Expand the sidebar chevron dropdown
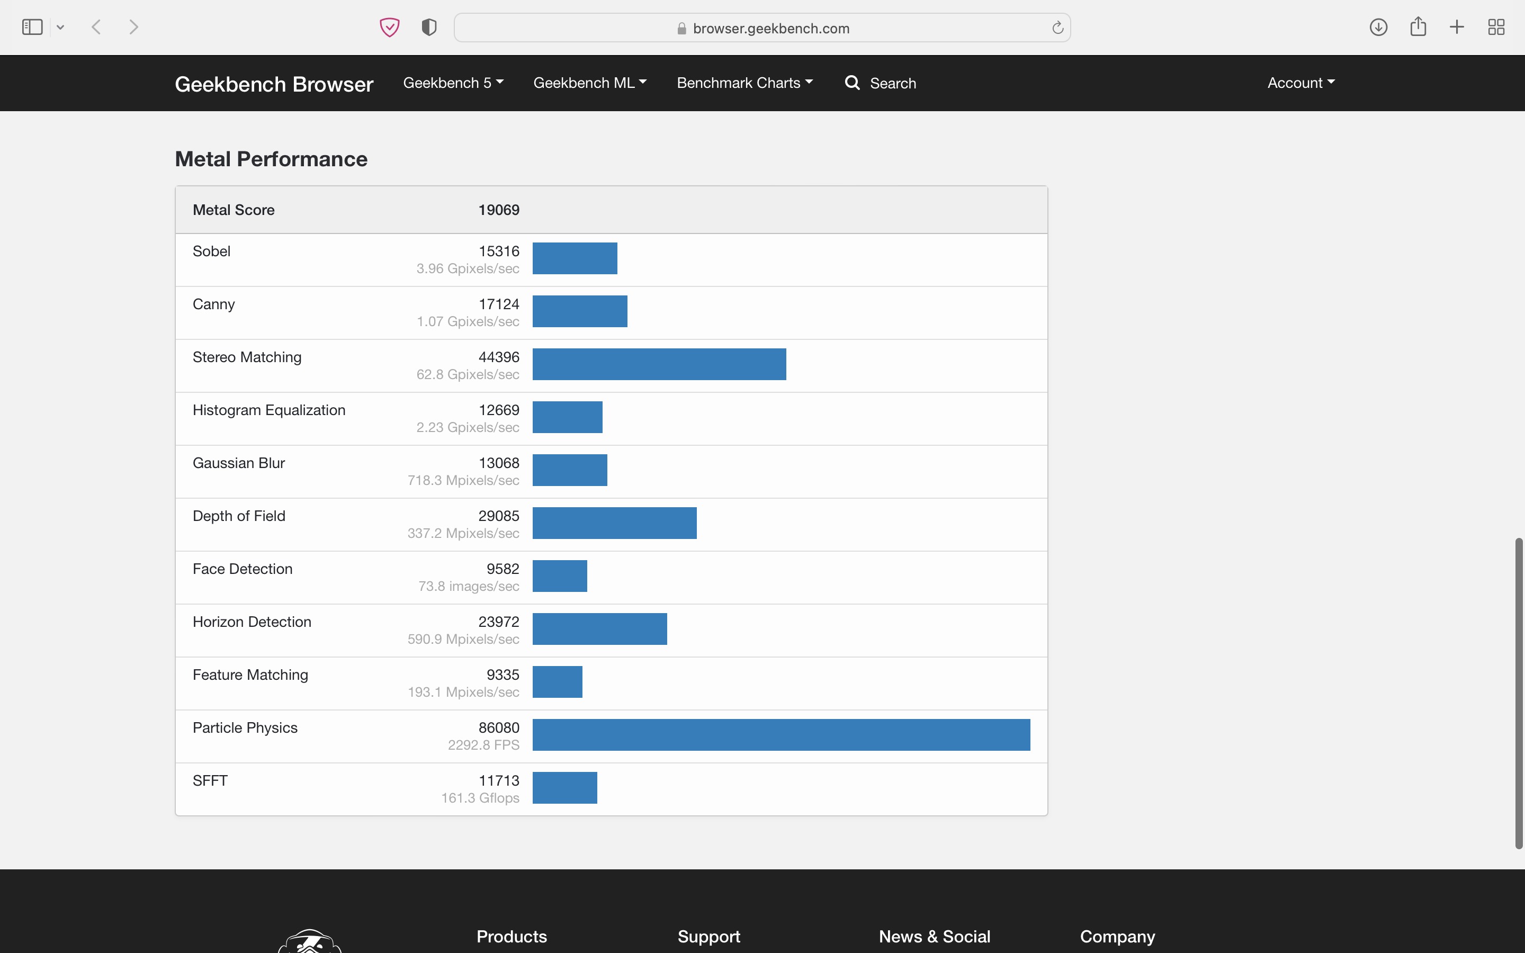The image size is (1525, 953). tap(60, 27)
